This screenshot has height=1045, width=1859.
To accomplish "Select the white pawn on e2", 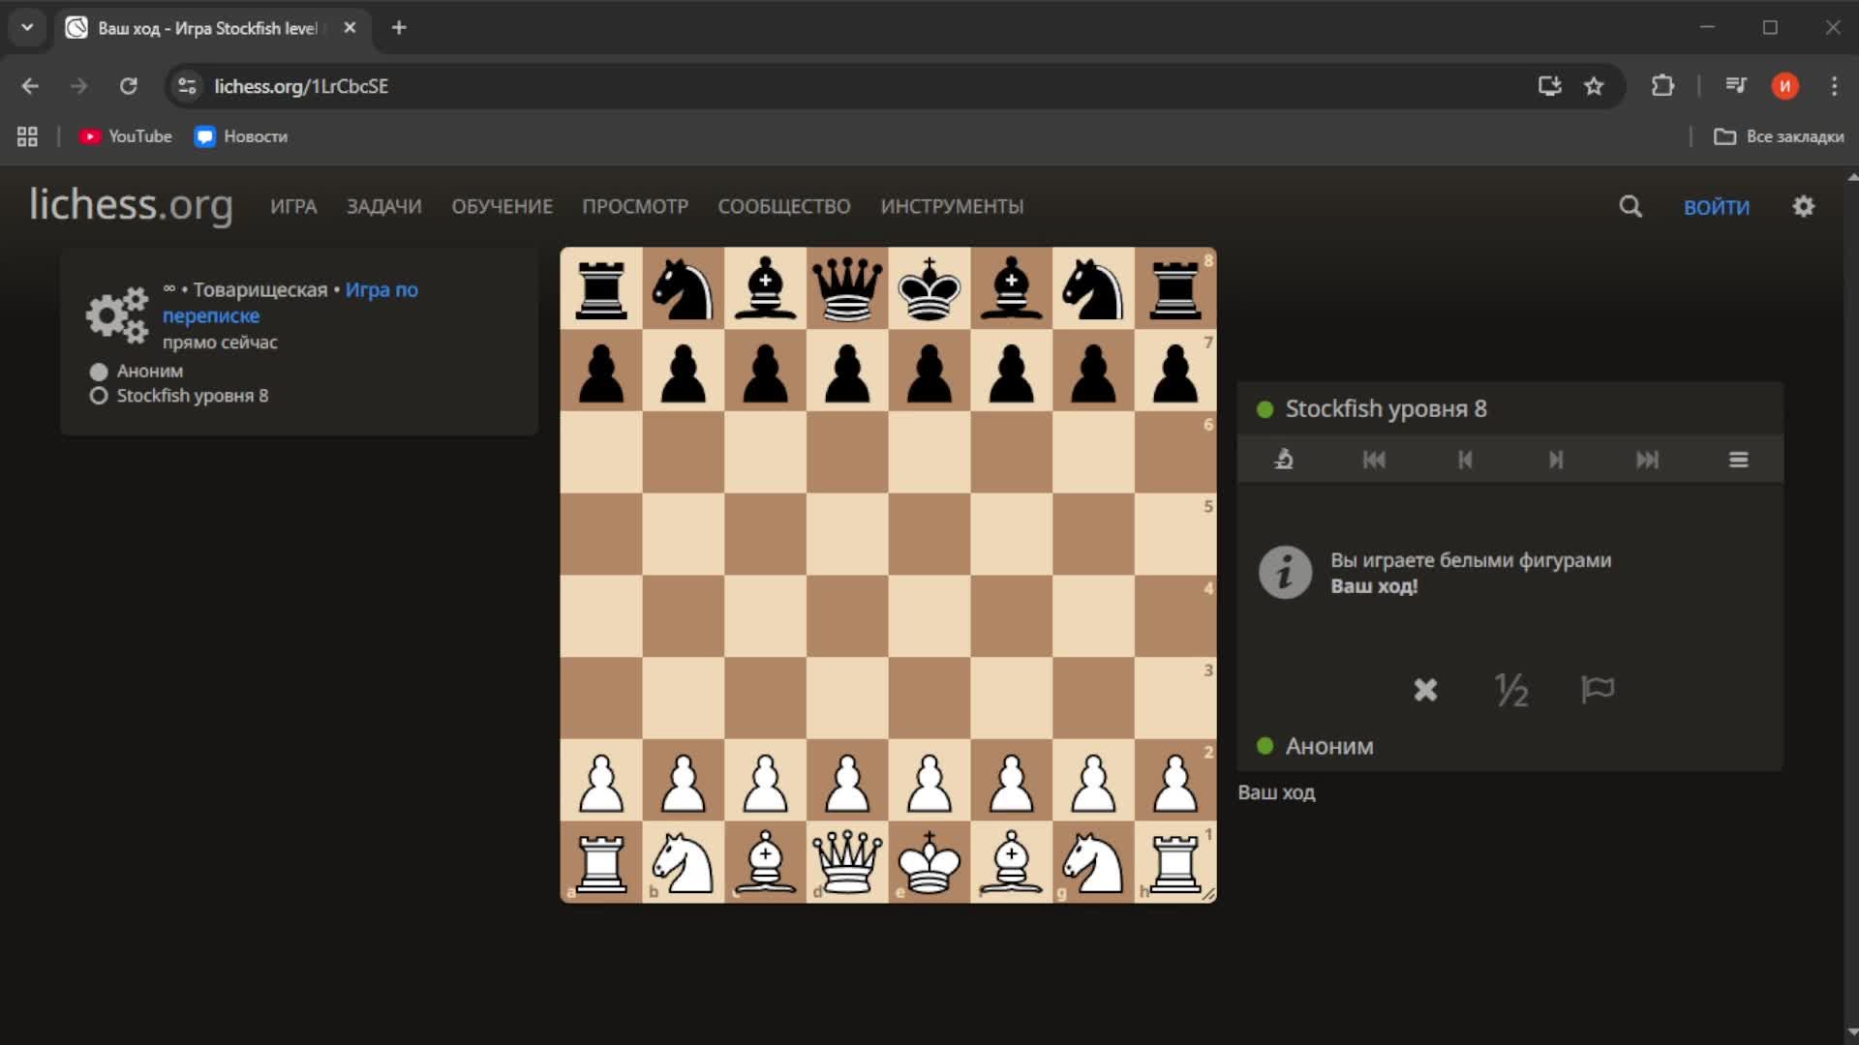I will (x=929, y=782).
